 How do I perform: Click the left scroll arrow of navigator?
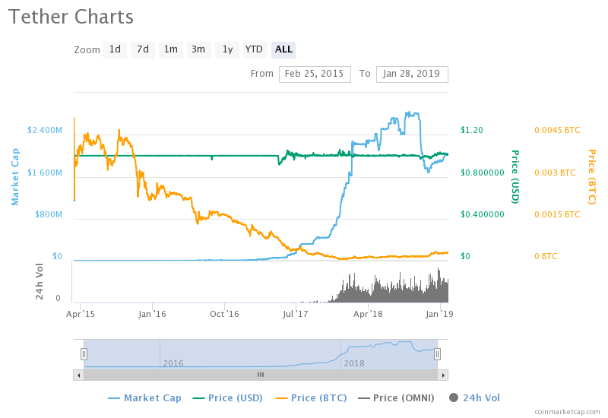[x=78, y=375]
